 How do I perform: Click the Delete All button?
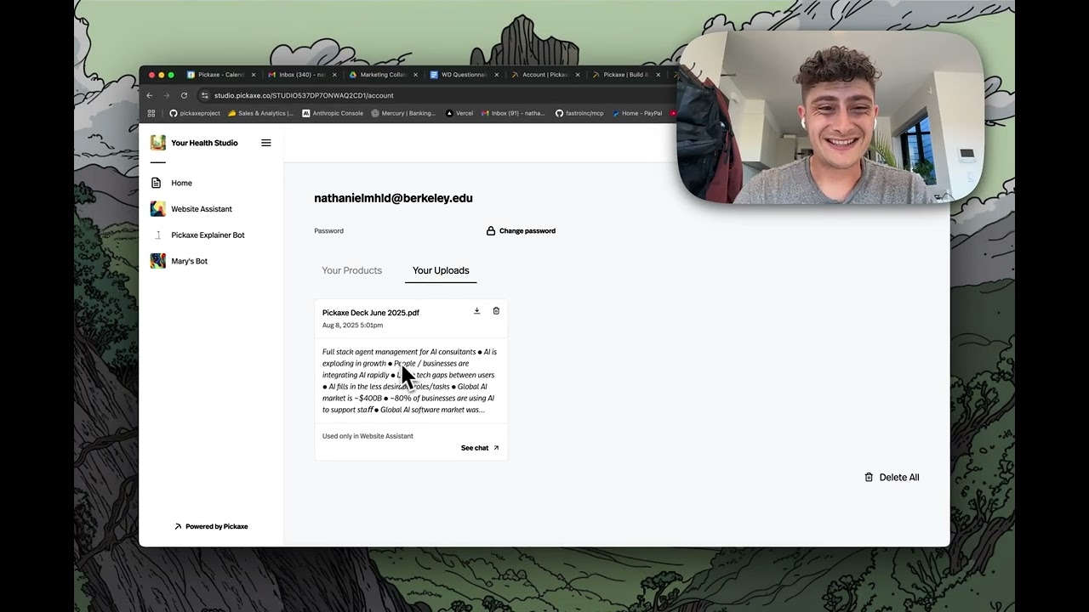[892, 478]
